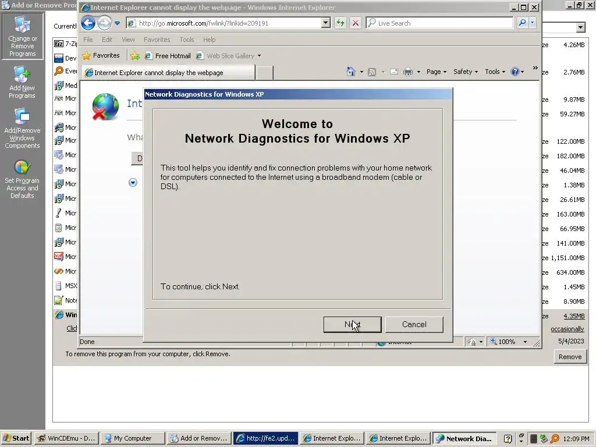The width and height of the screenshot is (596, 447).
Task: Cancel the Network Diagnostics wizard
Action: (414, 325)
